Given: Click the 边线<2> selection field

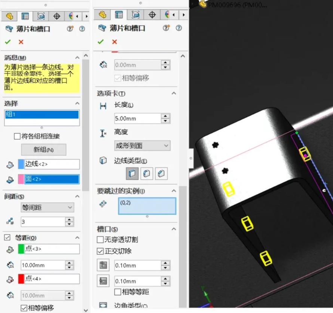Looking at the screenshot, I should tap(52, 164).
